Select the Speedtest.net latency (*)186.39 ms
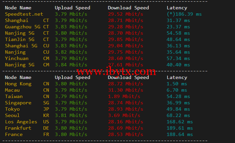The image size is (235, 143). [x=184, y=14]
